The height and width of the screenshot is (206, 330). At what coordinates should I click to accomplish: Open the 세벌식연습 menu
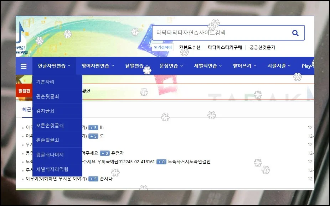208,66
